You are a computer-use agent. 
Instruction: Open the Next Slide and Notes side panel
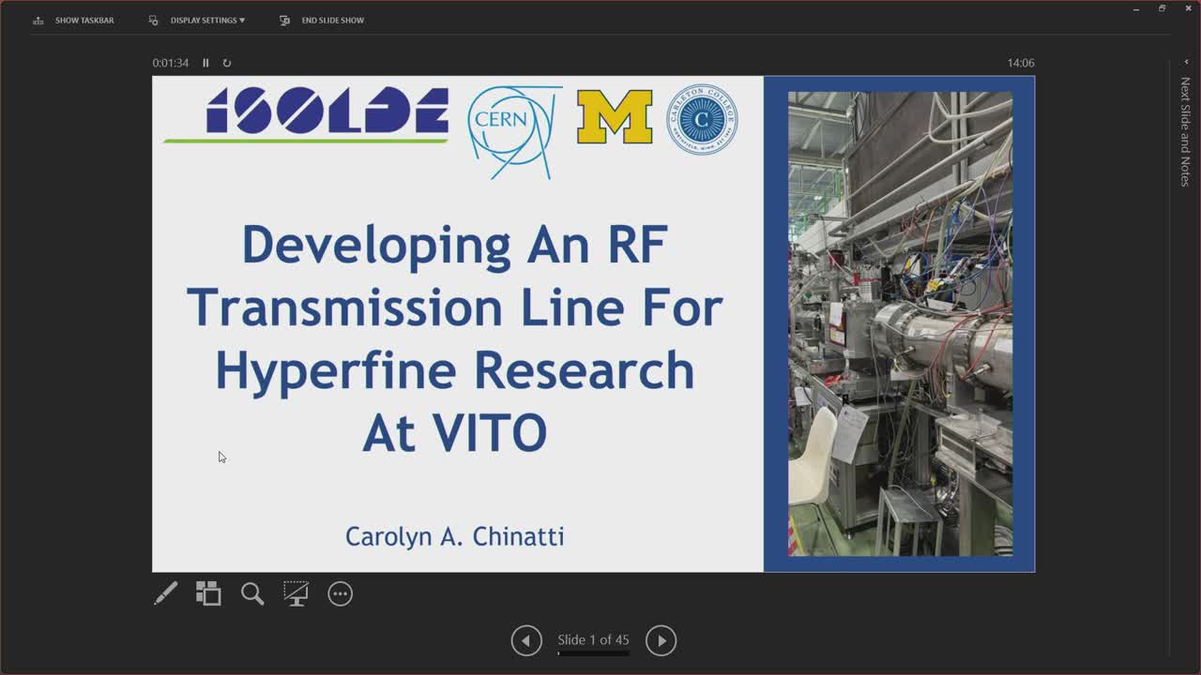point(1185,131)
